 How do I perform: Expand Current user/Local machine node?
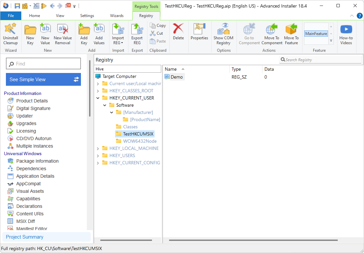98,84
